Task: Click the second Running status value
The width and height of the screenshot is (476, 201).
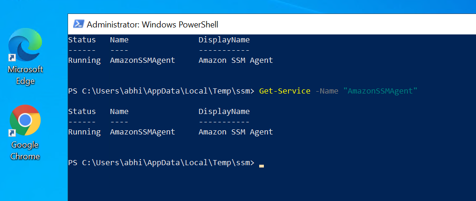Action: [84, 132]
